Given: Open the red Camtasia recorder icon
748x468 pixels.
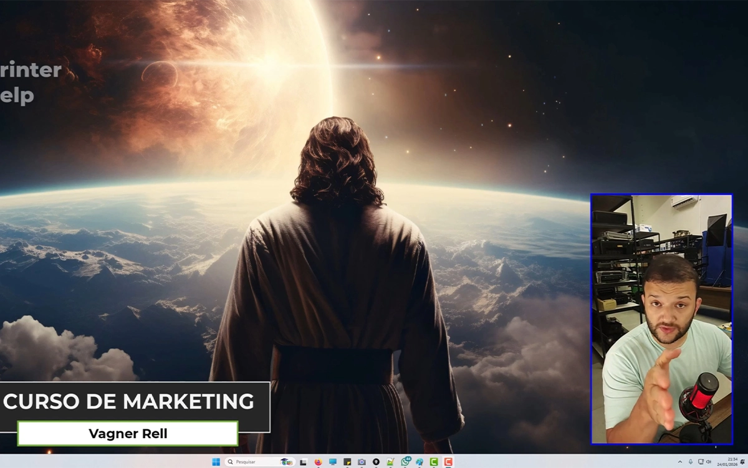Looking at the screenshot, I should (x=448, y=462).
